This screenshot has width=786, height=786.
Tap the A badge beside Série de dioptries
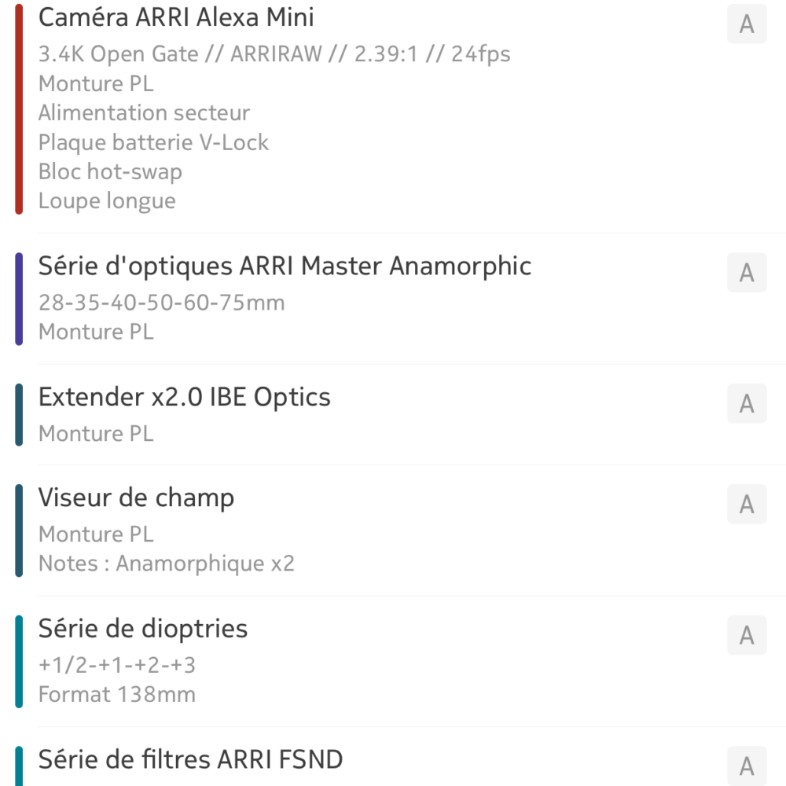tap(747, 634)
